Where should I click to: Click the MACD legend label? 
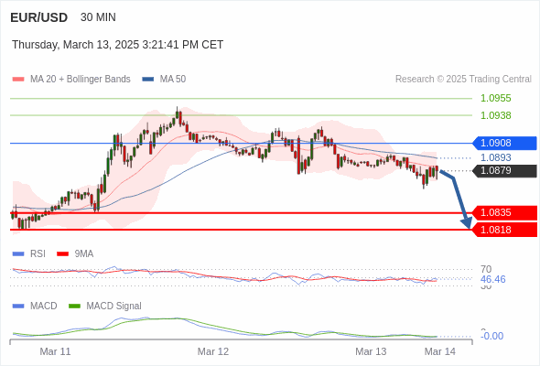coord(44,307)
